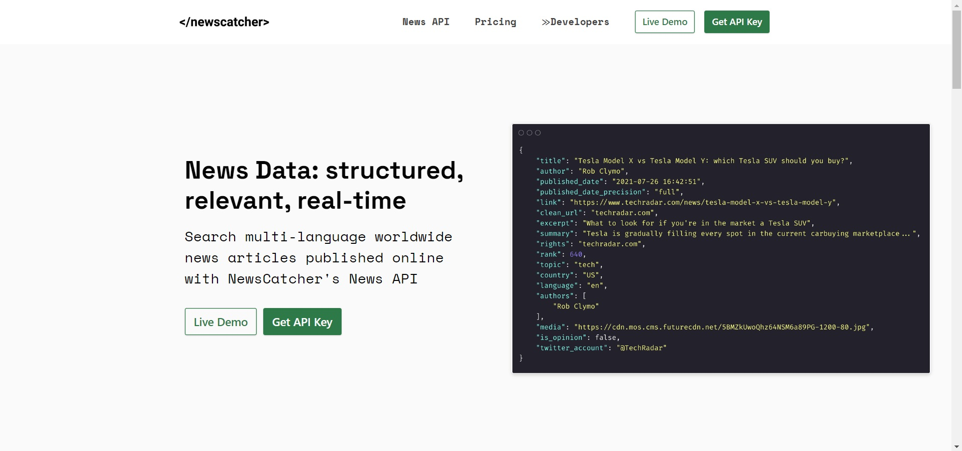Click the "author": "Rob Clymo" line
This screenshot has width=962, height=451.
pyautogui.click(x=582, y=171)
